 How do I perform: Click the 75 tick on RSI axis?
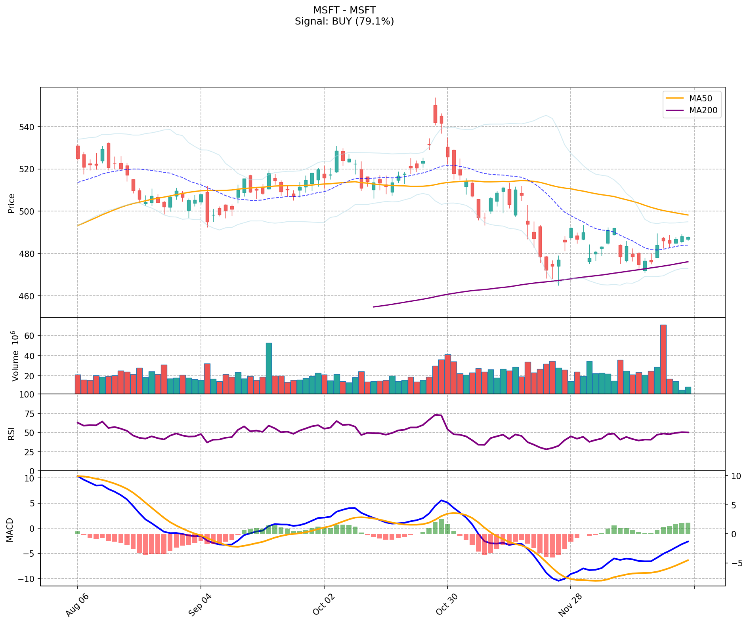30,414
